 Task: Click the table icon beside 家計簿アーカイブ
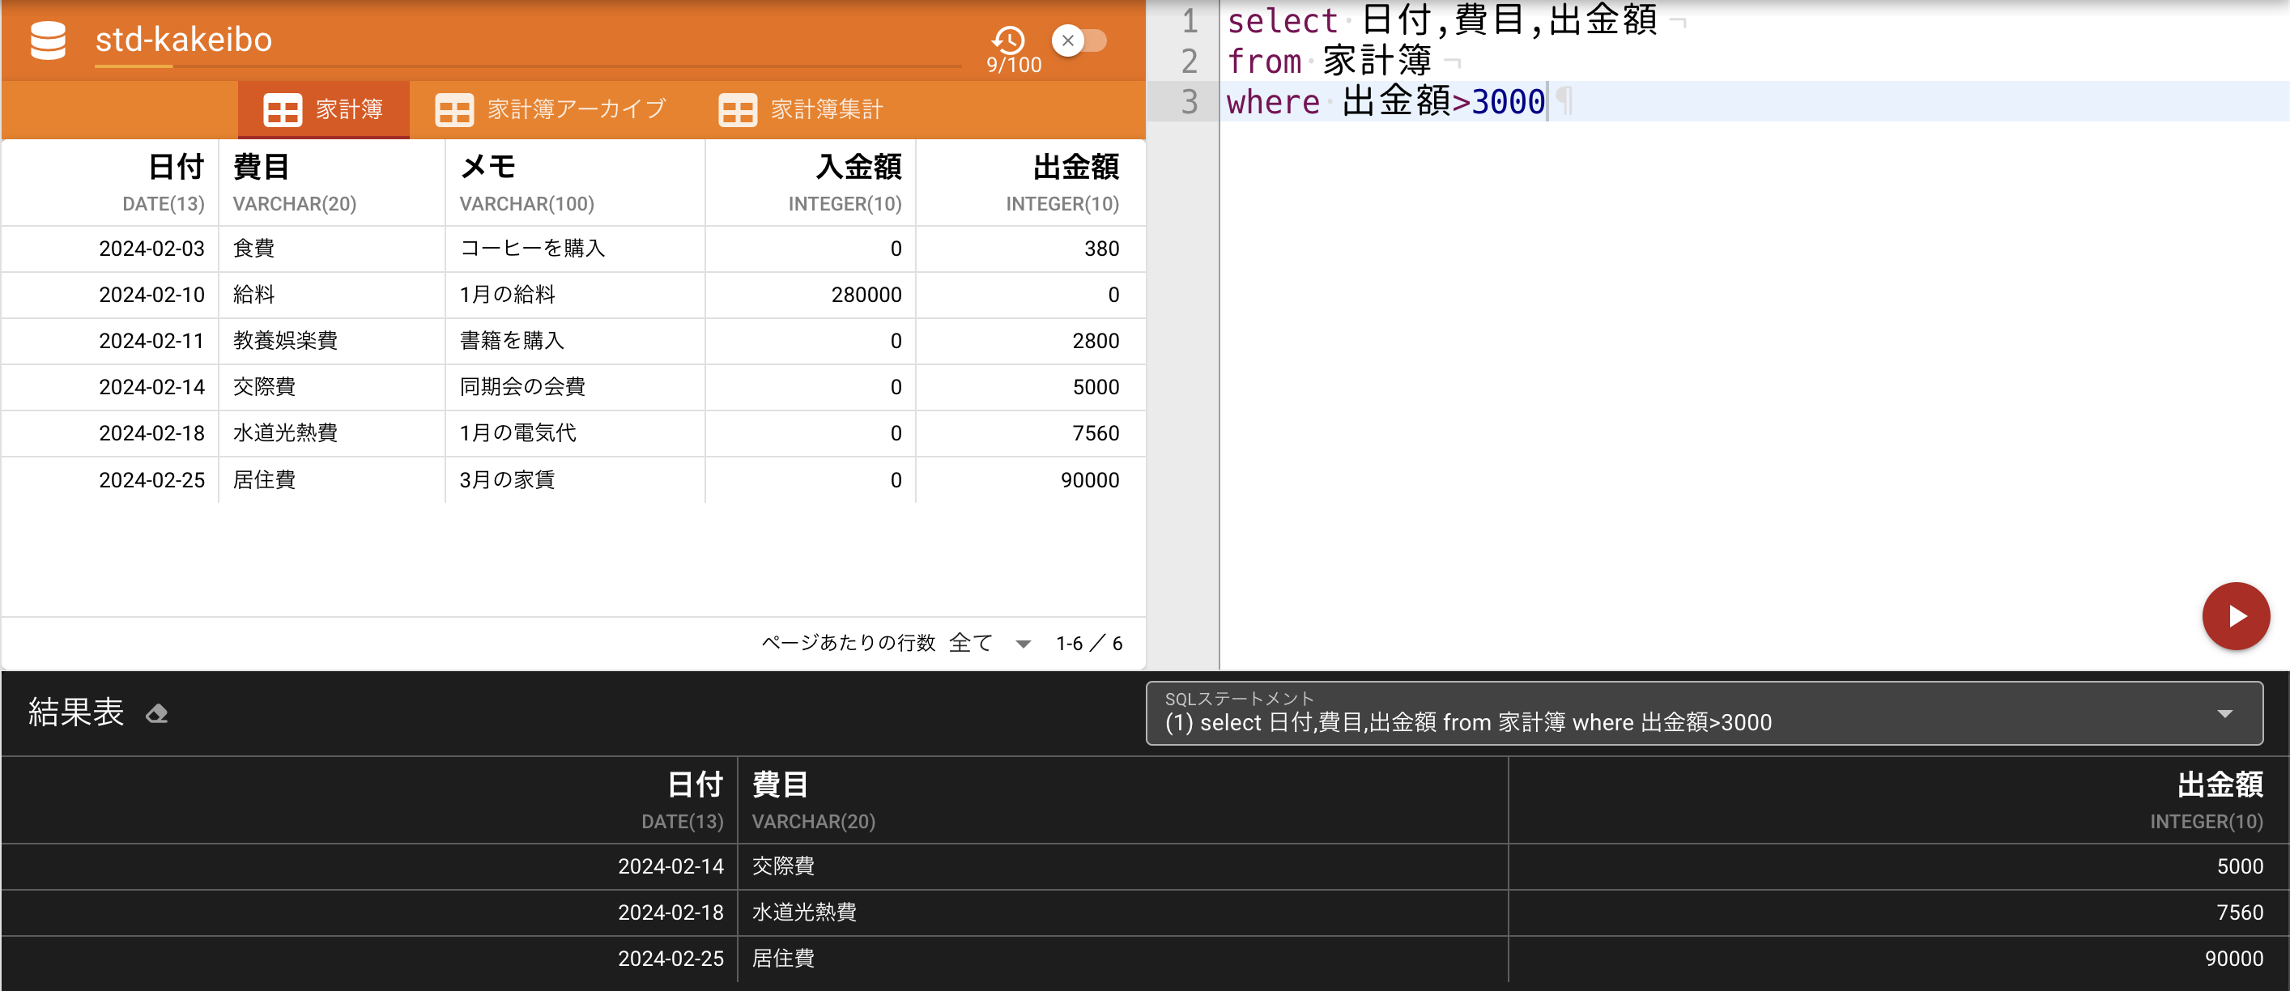(453, 108)
